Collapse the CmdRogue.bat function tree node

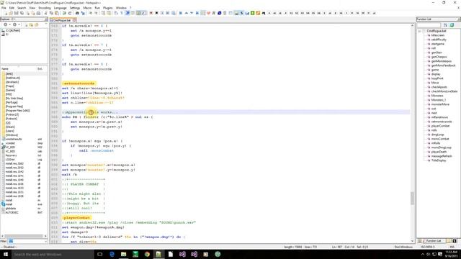point(419,31)
